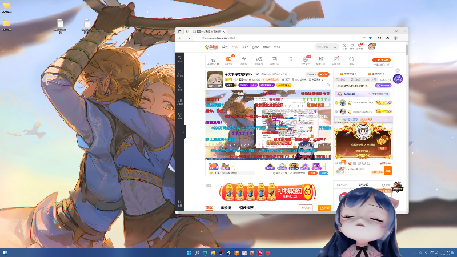Open the heart follow icon in Douyu header
This screenshot has width=457, height=257.
coord(352,47)
